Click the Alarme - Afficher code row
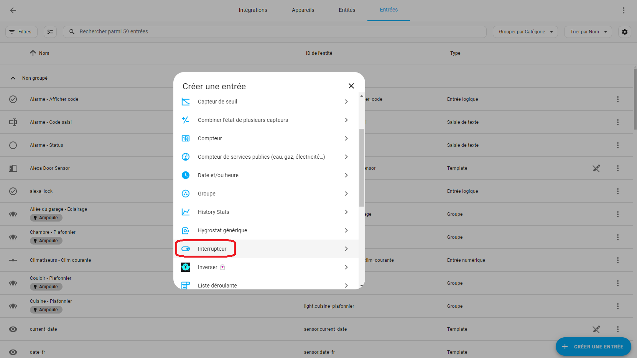The image size is (637, 358). point(54,99)
